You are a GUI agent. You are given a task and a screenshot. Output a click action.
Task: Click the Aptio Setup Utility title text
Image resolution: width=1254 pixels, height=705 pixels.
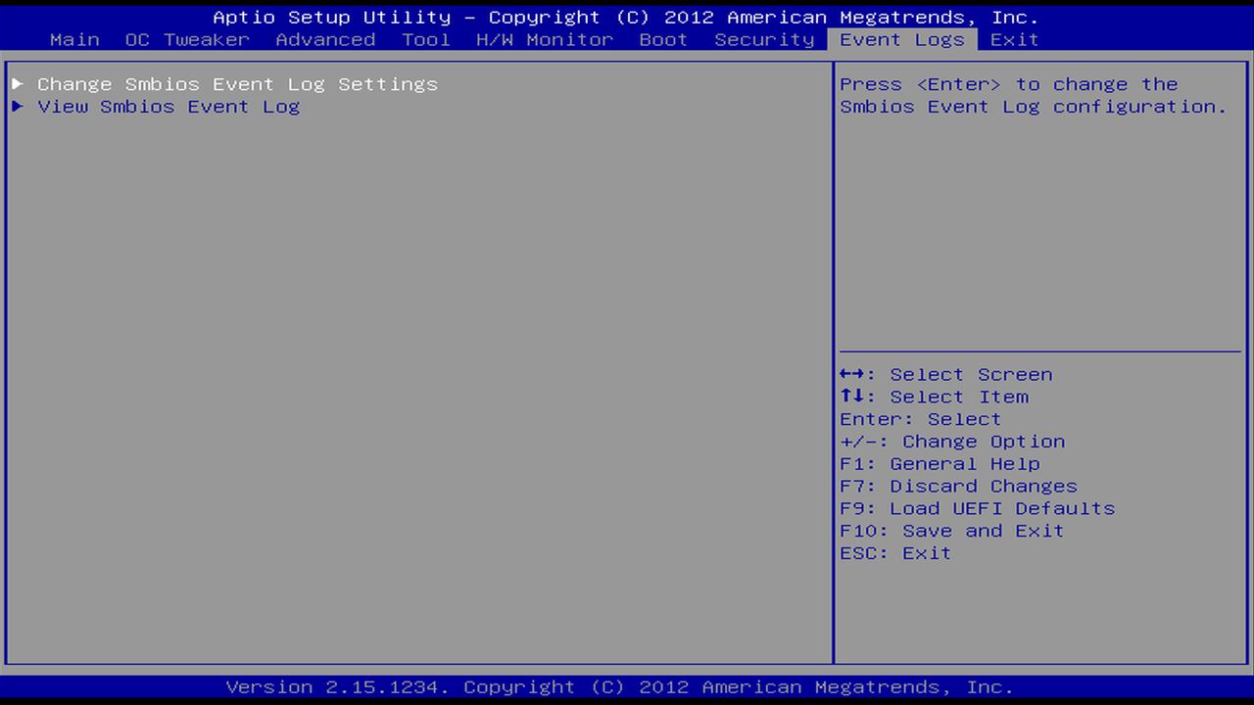click(x=626, y=18)
